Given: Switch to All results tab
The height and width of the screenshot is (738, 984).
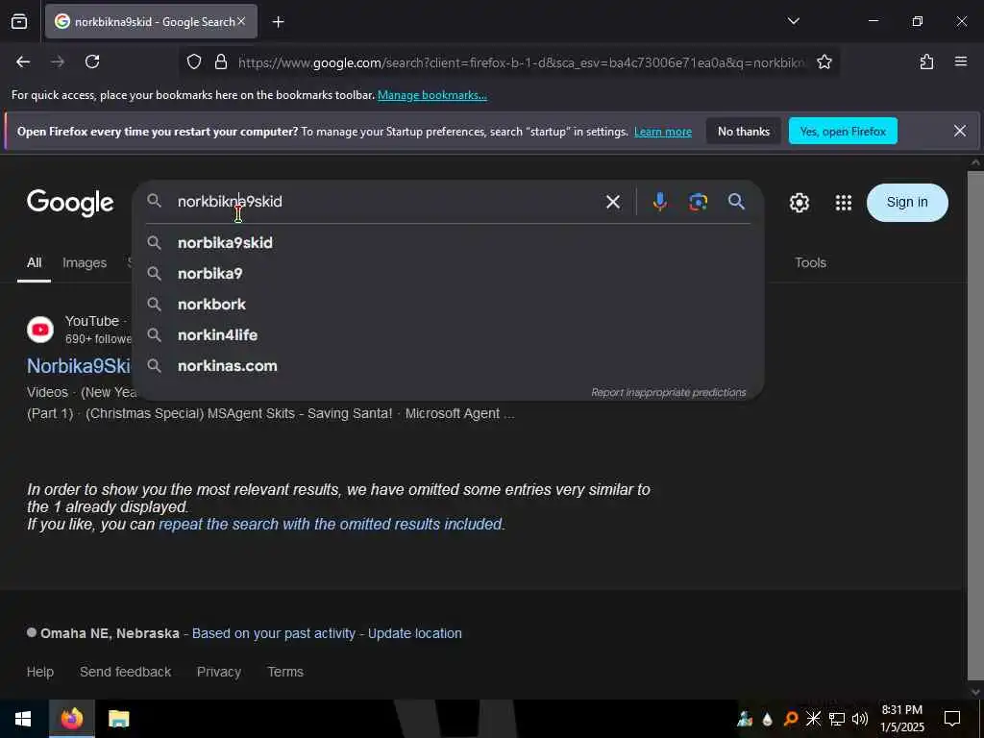Looking at the screenshot, I should pos(34,263).
